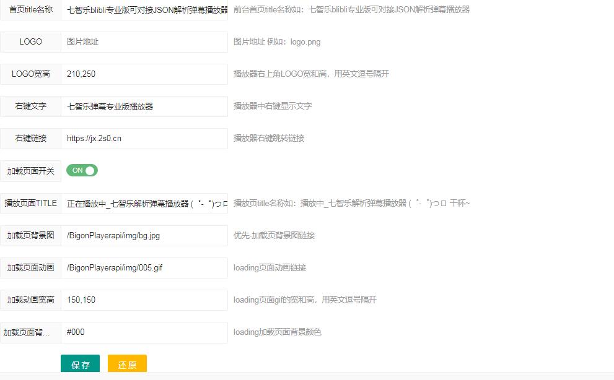
Task: Click the LOGO 图片地址 input box
Action: (144, 42)
